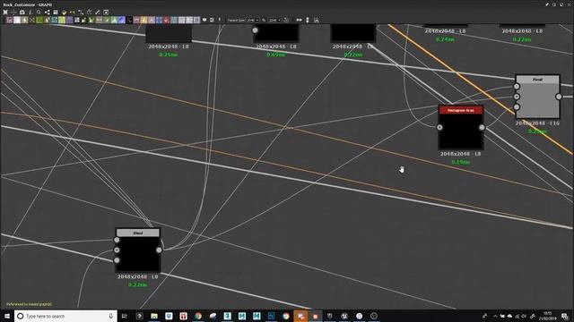Add a Levels node from the toolbar

tap(114, 20)
